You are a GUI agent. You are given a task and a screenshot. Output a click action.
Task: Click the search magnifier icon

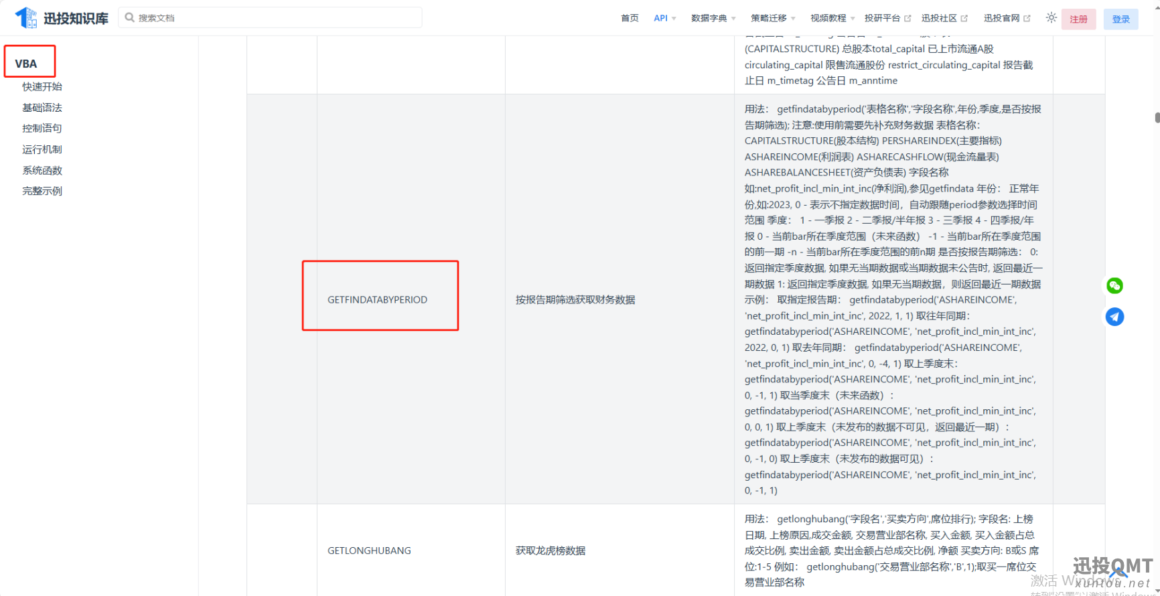[x=130, y=17]
